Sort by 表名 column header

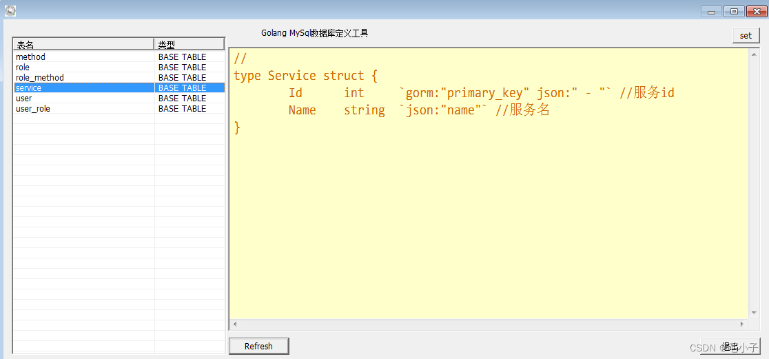point(83,45)
